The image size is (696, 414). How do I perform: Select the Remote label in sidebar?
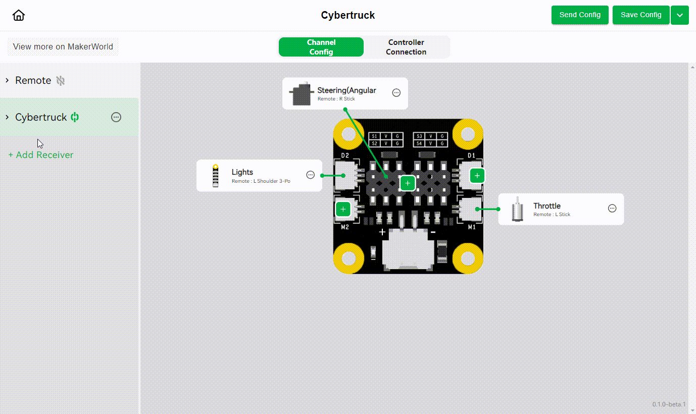(33, 80)
